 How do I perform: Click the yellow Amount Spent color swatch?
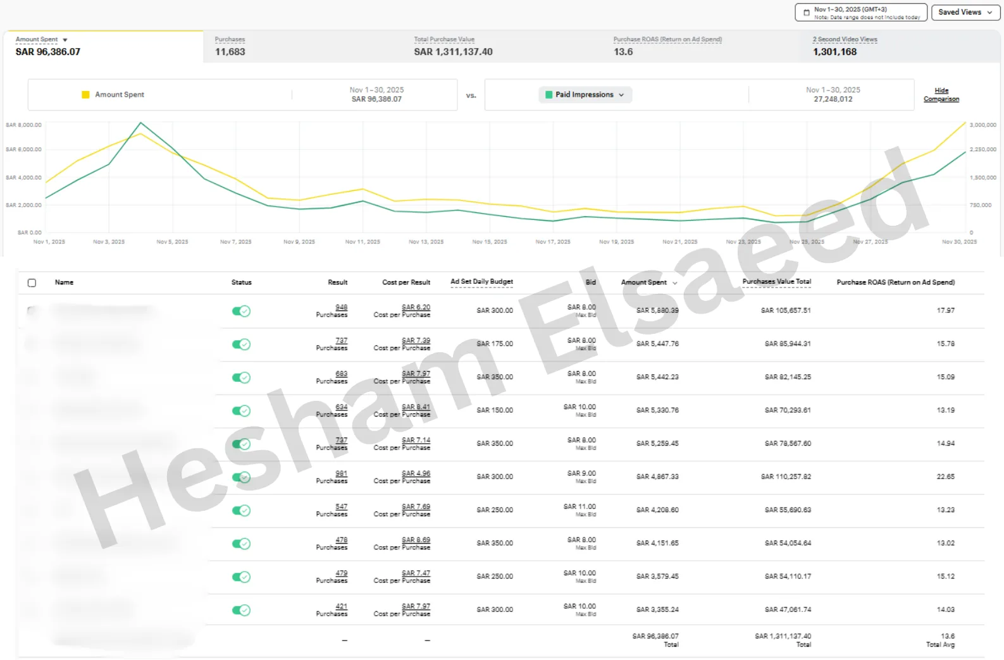click(x=85, y=95)
